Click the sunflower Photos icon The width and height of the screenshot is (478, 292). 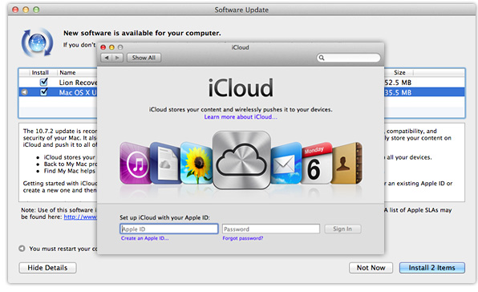pos(196,163)
